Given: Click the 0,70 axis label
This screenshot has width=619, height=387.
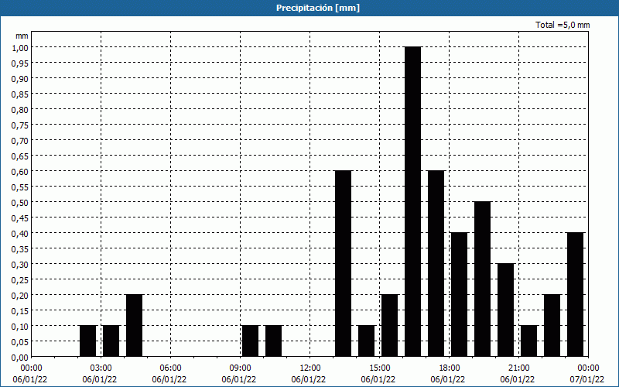Looking at the screenshot, I should (20, 140).
